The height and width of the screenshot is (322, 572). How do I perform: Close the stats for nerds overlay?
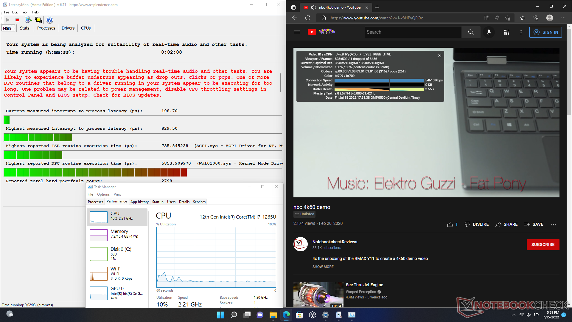point(439,55)
